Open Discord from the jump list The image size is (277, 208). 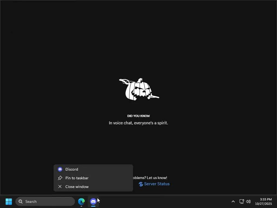[x=93, y=169]
